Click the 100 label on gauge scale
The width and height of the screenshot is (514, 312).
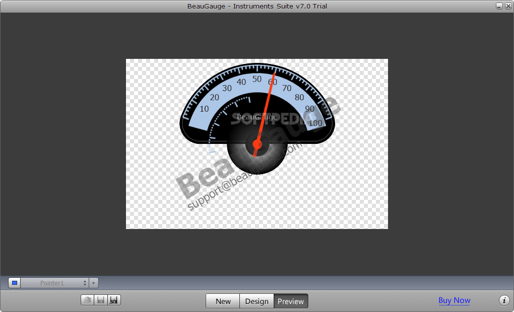[315, 123]
